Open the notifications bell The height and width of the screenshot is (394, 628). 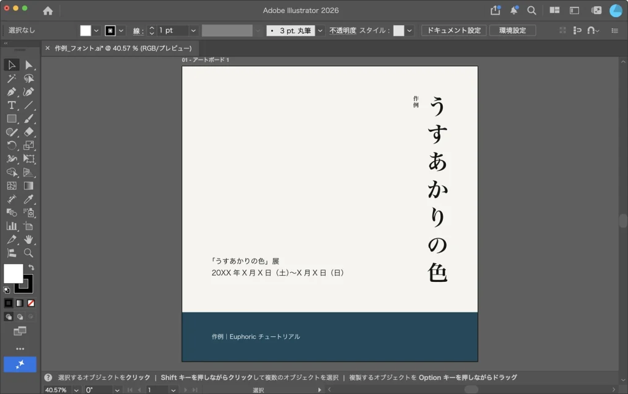[514, 10]
